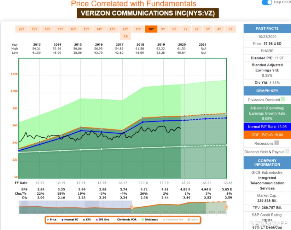Click the left range slider handle

point(132,207)
